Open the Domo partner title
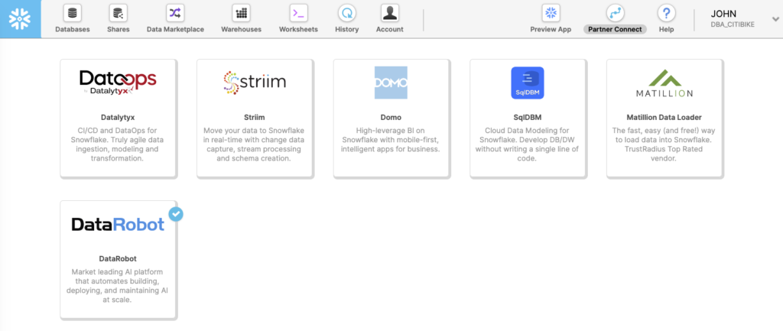 click(x=391, y=117)
